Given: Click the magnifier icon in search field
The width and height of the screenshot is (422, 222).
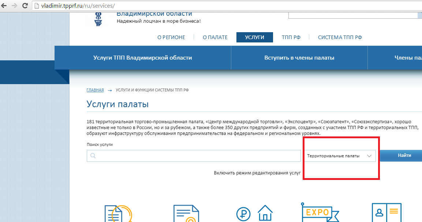Looking at the screenshot, I should (x=93, y=155).
